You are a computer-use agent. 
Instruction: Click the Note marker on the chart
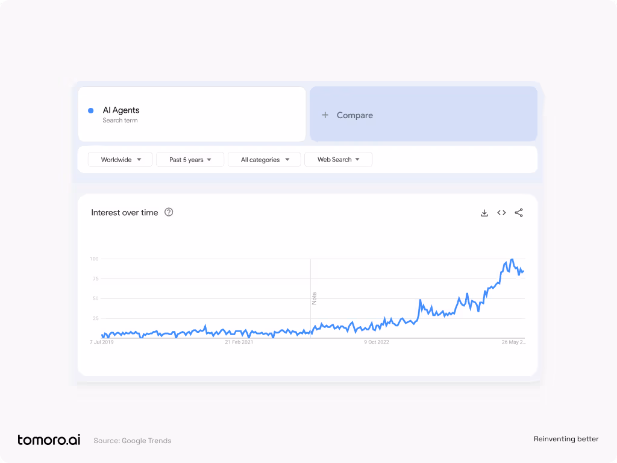click(x=314, y=298)
